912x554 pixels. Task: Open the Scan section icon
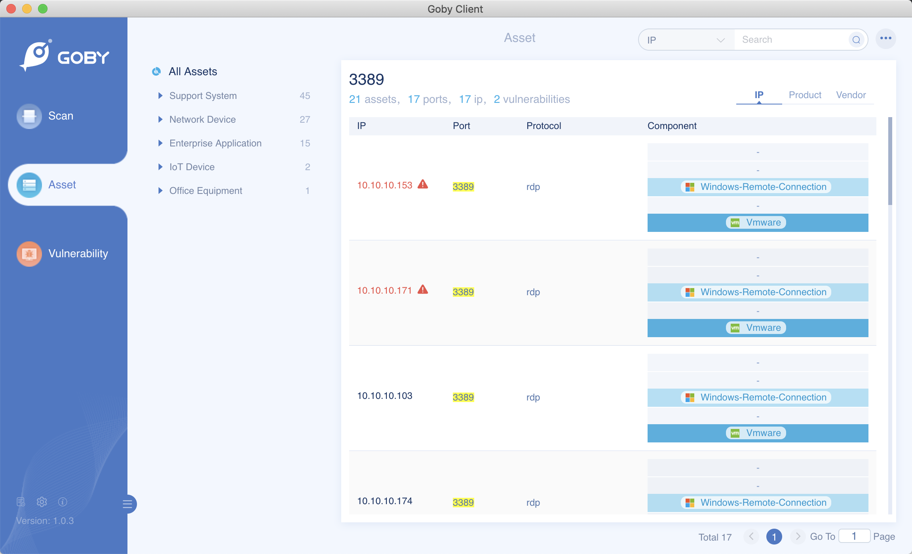(29, 116)
